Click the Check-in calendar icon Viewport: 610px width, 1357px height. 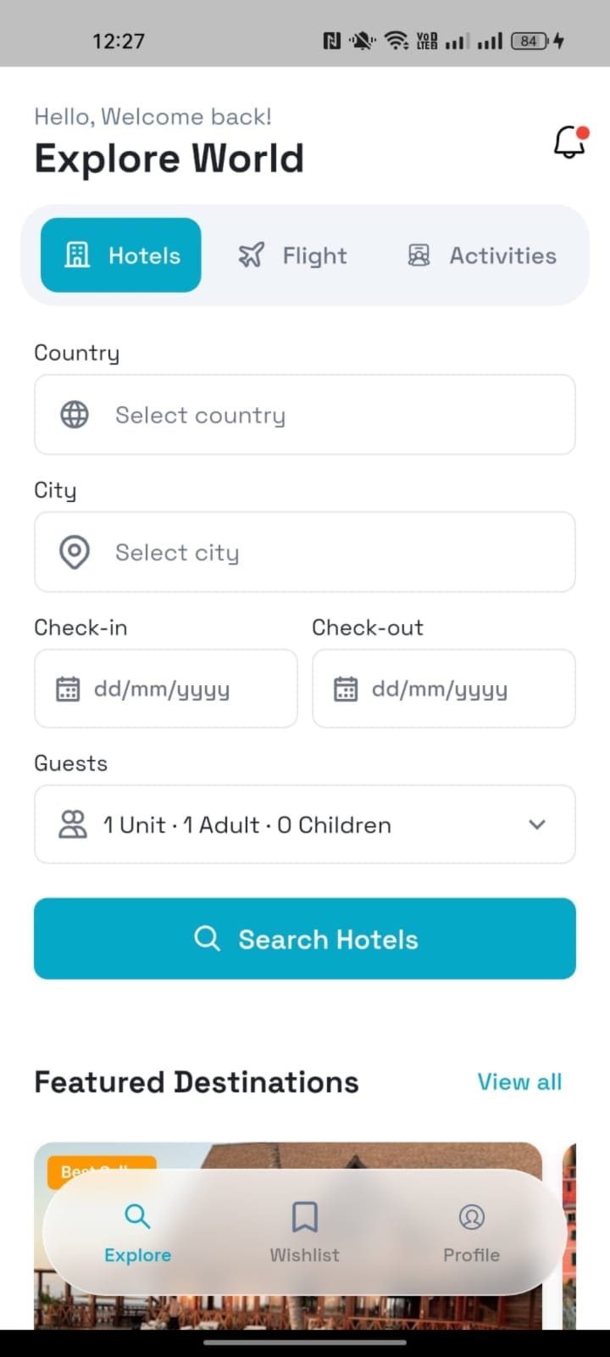point(68,689)
